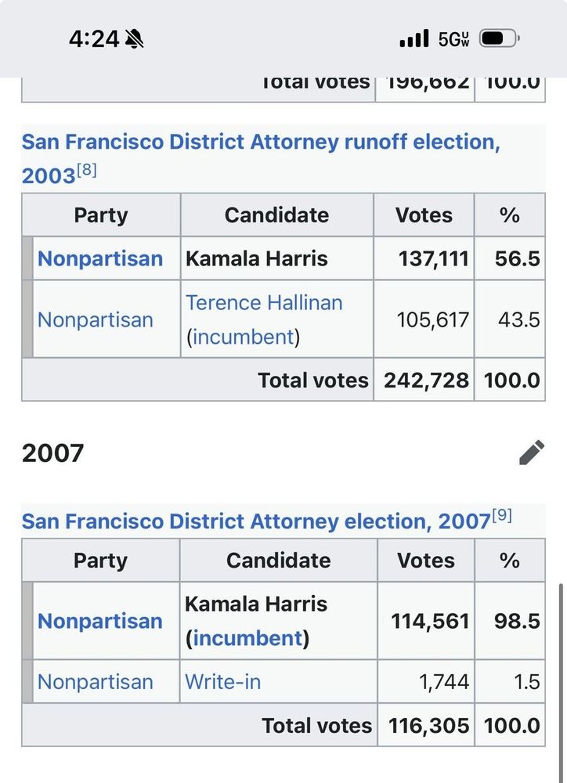This screenshot has width=567, height=783.
Task: Tap the 4:24 clock in status bar
Action: pos(94,38)
